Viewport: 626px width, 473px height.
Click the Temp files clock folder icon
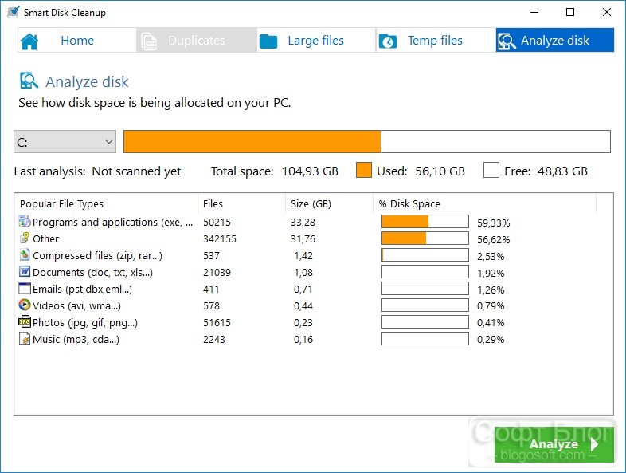(x=388, y=41)
